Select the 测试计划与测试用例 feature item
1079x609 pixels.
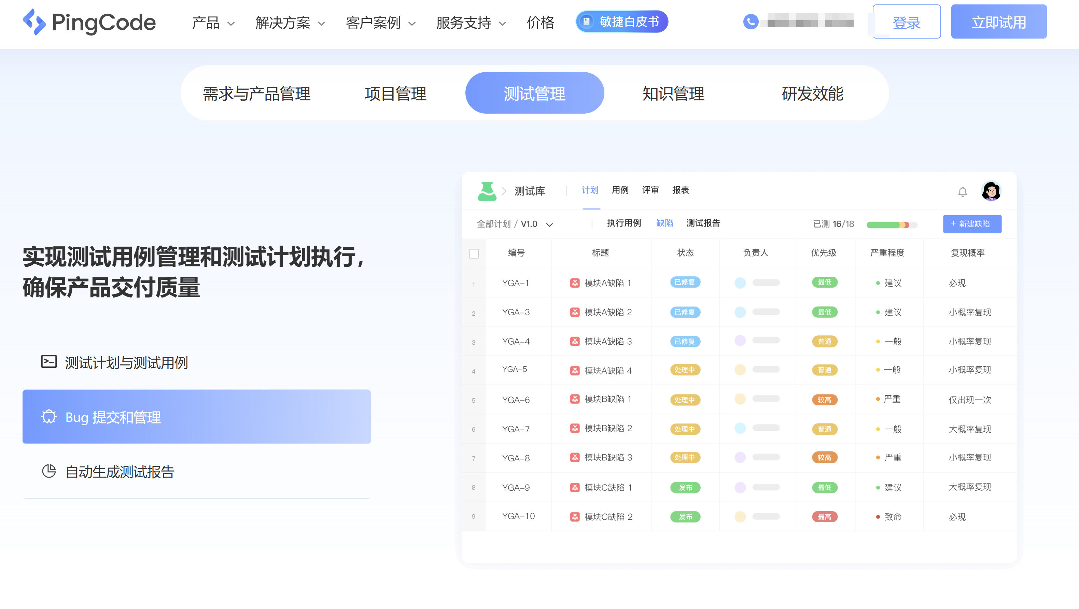127,362
